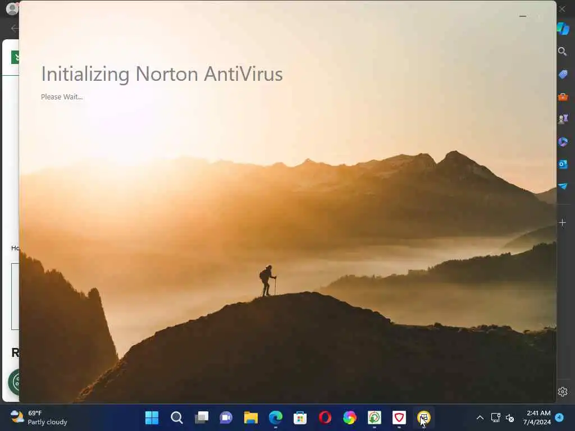
Task: Open the Search icon in Edge sidebar
Action: tap(563, 52)
